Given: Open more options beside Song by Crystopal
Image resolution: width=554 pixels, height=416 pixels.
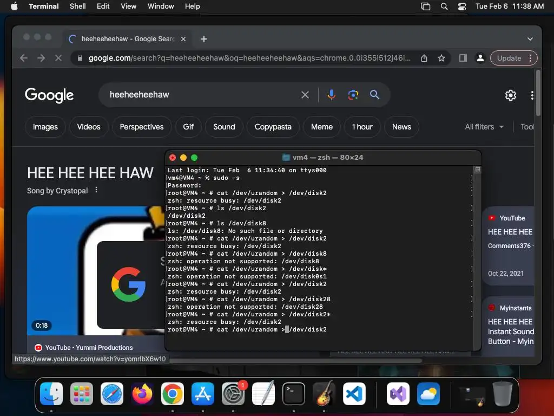Looking at the screenshot, I should [x=96, y=190].
